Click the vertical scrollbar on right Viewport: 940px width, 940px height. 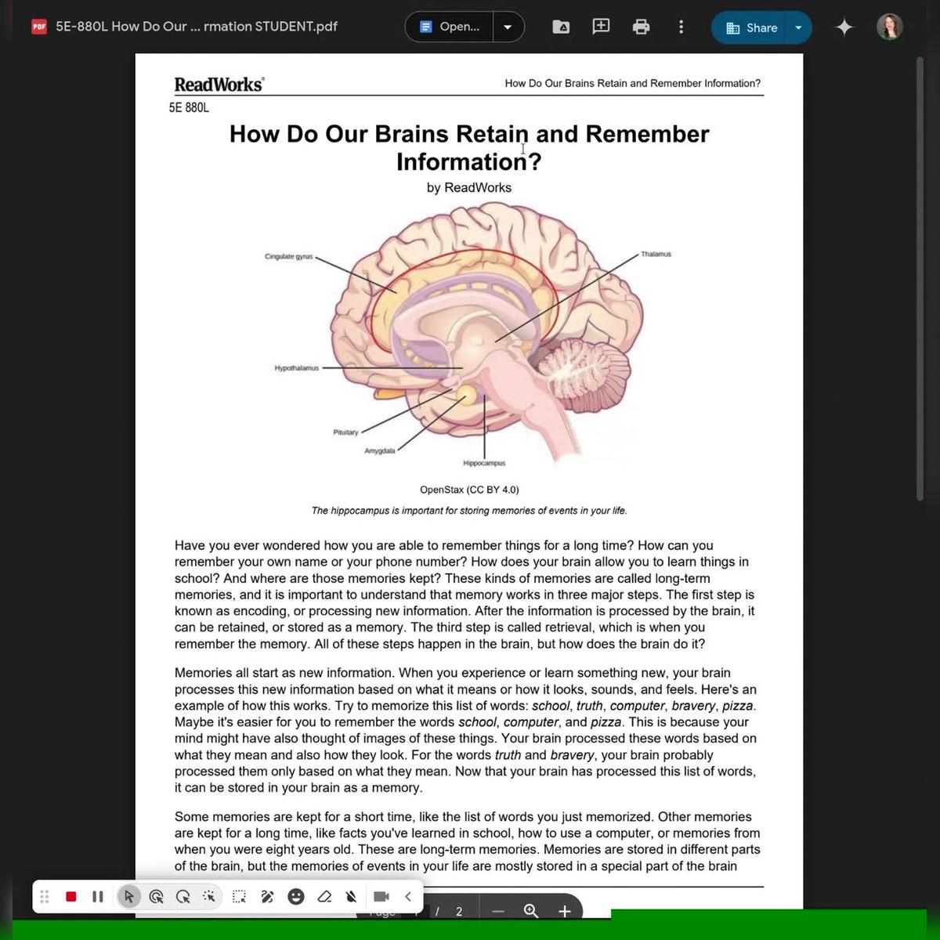tap(920, 278)
